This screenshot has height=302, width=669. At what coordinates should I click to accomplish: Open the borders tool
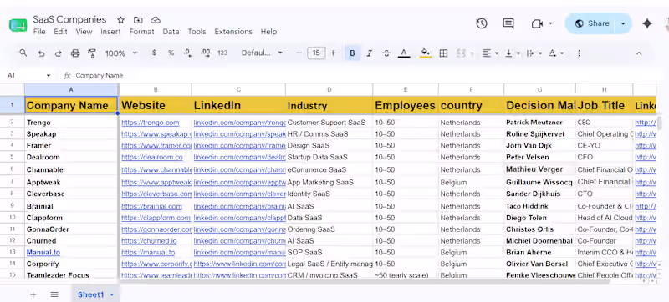[443, 53]
